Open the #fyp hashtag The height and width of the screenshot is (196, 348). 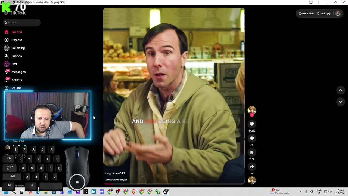124,180
